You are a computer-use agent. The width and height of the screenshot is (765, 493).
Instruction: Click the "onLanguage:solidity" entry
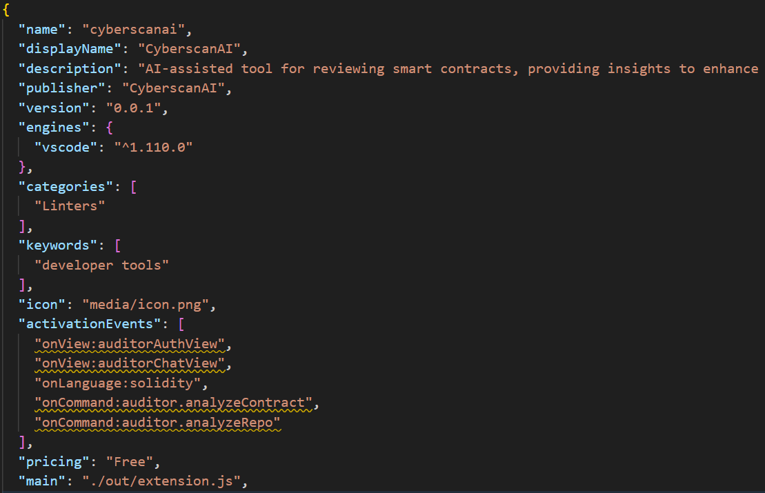[x=117, y=383]
